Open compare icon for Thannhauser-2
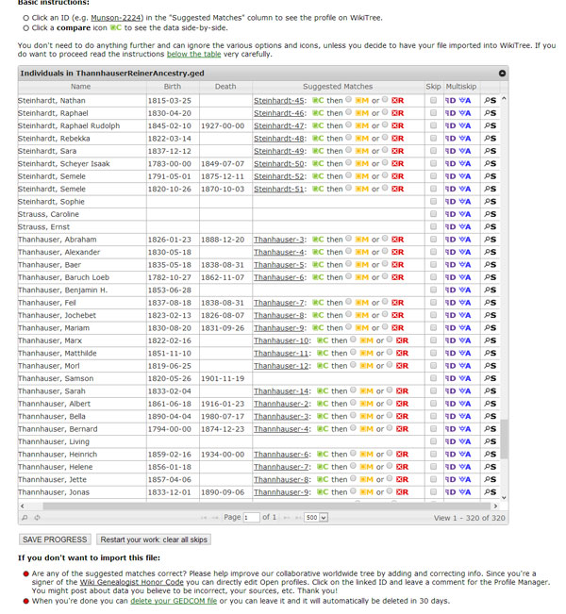The height and width of the screenshot is (614, 566). coord(323,404)
